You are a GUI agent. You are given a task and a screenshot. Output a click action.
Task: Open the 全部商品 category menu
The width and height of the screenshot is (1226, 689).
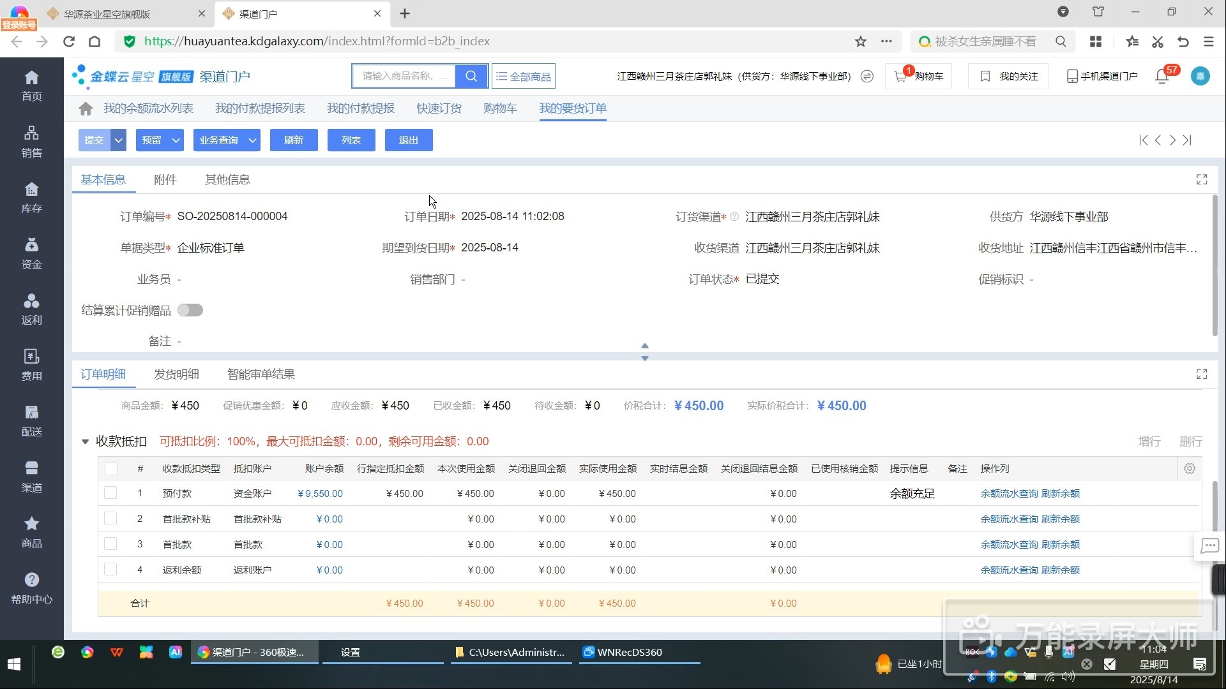(x=523, y=76)
